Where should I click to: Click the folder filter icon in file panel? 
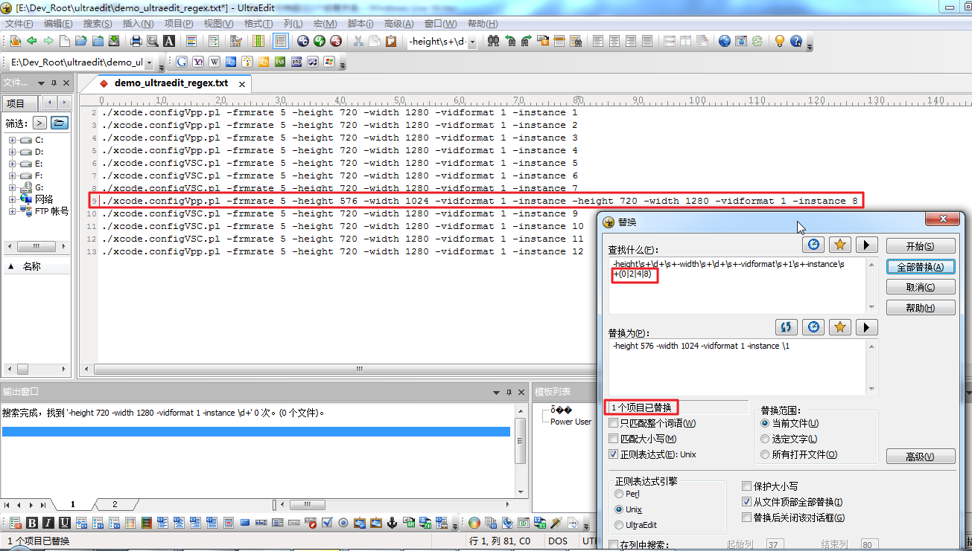[60, 123]
